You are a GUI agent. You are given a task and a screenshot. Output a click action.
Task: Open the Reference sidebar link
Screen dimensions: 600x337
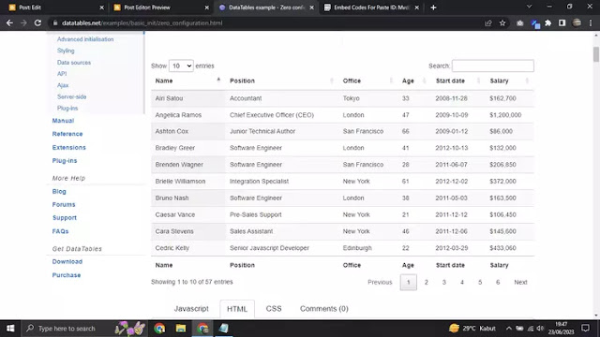click(67, 134)
